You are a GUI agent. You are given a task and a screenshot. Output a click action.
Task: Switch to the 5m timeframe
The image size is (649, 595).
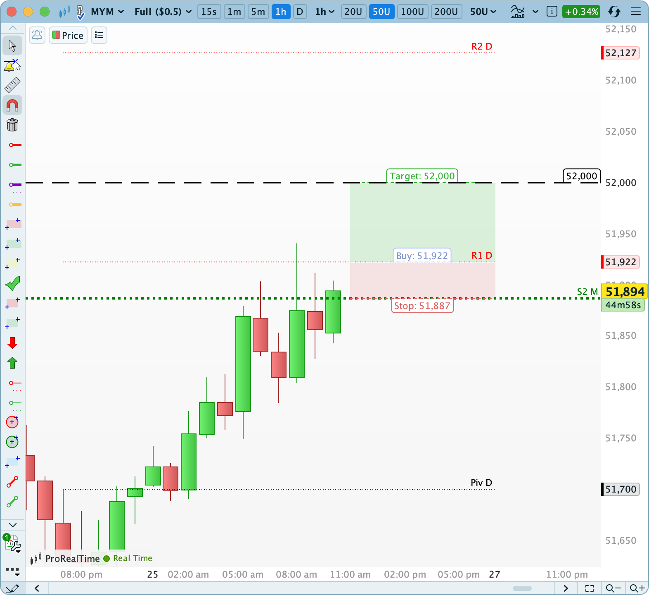pyautogui.click(x=258, y=12)
